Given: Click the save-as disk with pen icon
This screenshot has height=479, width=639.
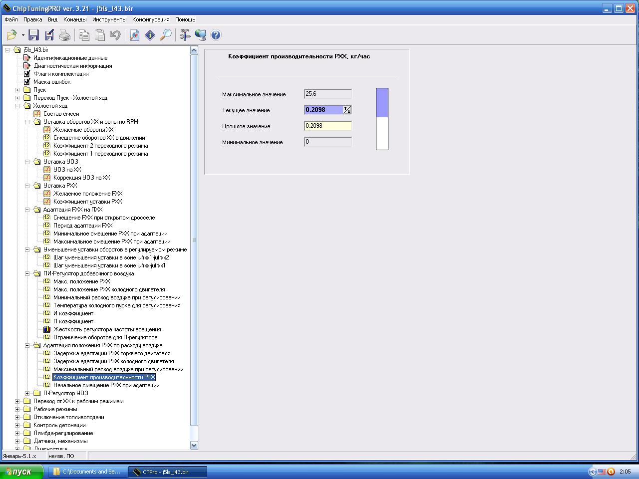Looking at the screenshot, I should click(49, 35).
